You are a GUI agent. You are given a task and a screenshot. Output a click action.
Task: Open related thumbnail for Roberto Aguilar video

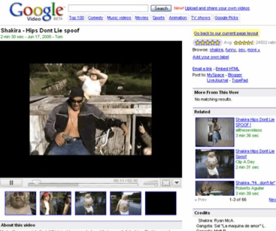[215, 188]
